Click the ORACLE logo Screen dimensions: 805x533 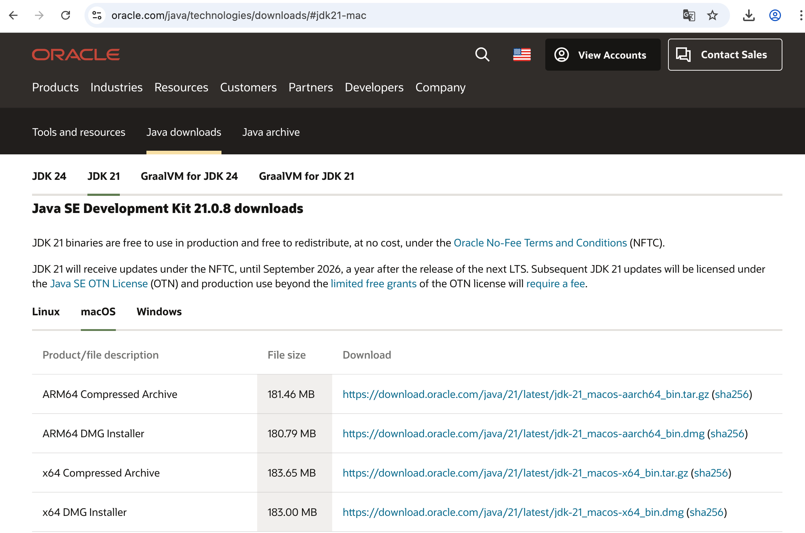coord(76,55)
